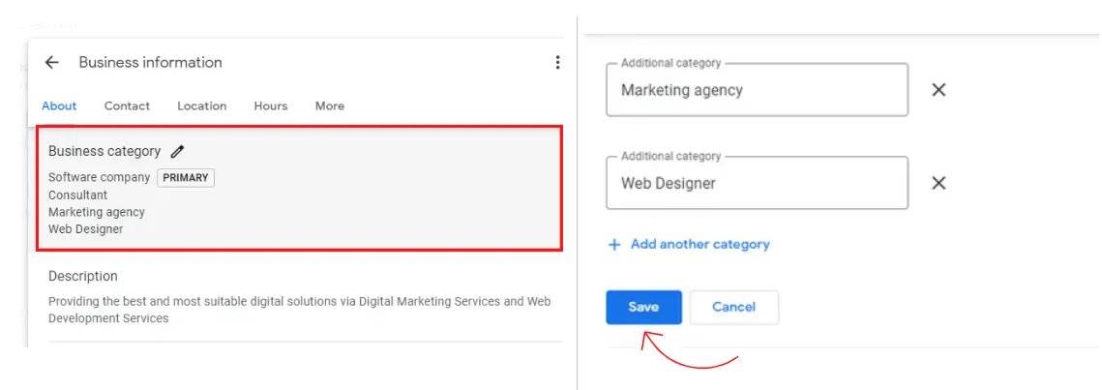
Task: Open the More tab
Action: coord(330,106)
